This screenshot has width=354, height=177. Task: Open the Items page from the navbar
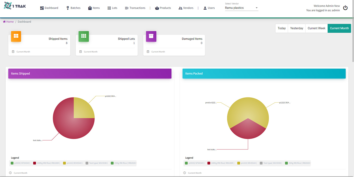point(94,8)
